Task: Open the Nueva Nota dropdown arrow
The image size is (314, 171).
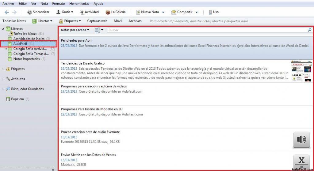Action: tap(163, 12)
